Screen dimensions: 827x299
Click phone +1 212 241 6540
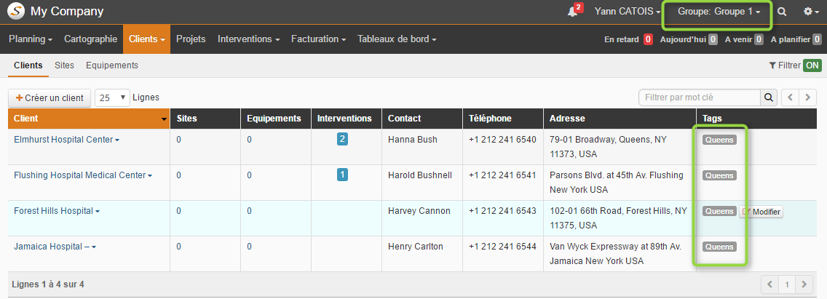tap(502, 140)
